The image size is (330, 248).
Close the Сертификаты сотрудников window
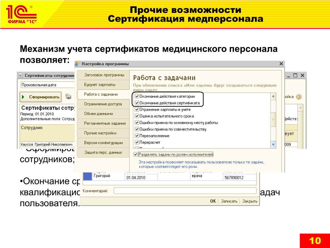(302, 75)
